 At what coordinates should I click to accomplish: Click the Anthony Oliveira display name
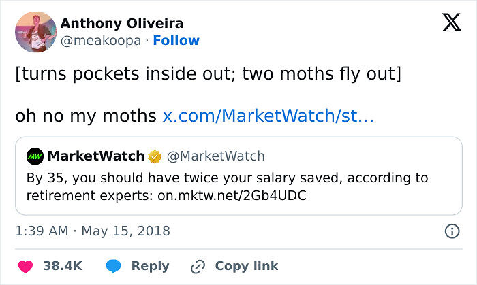[121, 23]
